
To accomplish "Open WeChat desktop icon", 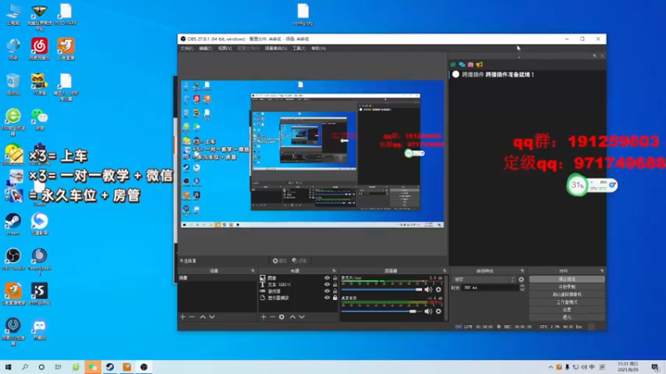I will pyautogui.click(x=39, y=119).
